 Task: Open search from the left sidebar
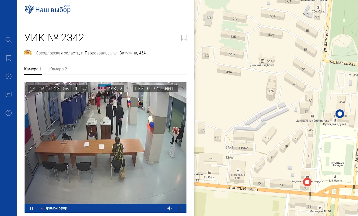pos(9,40)
